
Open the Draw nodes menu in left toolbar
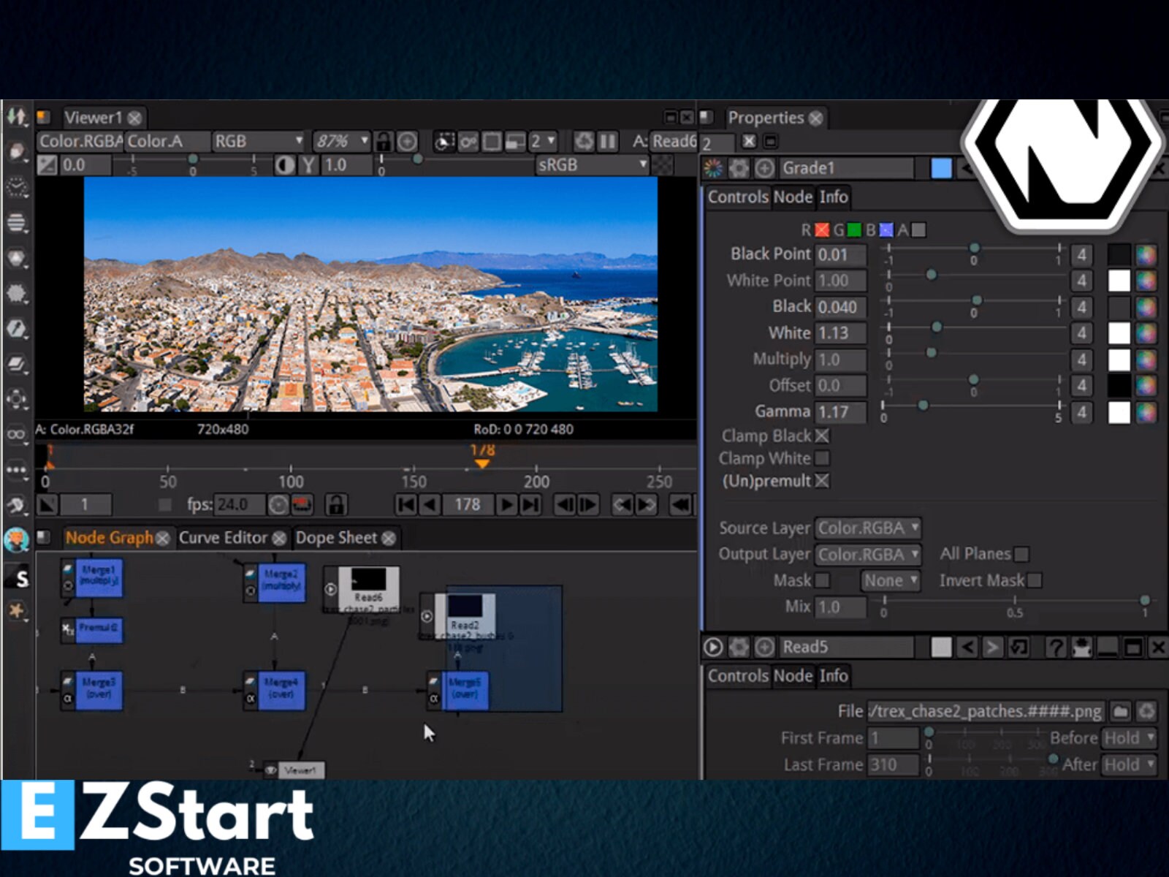pyautogui.click(x=16, y=150)
